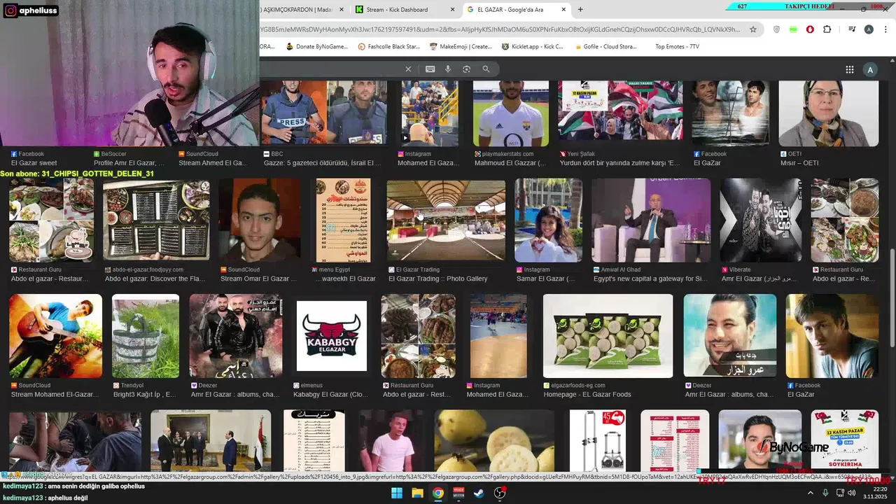Click the 'Kababgy El Gazar (Clo...' caption

[x=330, y=395]
